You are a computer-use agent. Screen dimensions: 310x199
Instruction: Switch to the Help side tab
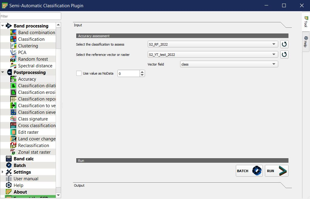click(x=306, y=42)
